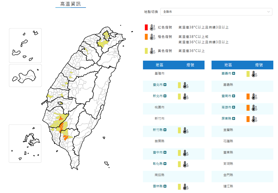Click the thermometer icon for 彰化縣
Image resolution: width=278 pixels, height=193 pixels.
click(186, 164)
